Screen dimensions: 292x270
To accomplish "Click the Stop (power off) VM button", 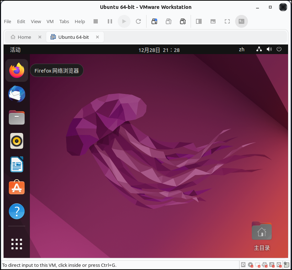I will pos(96,21).
